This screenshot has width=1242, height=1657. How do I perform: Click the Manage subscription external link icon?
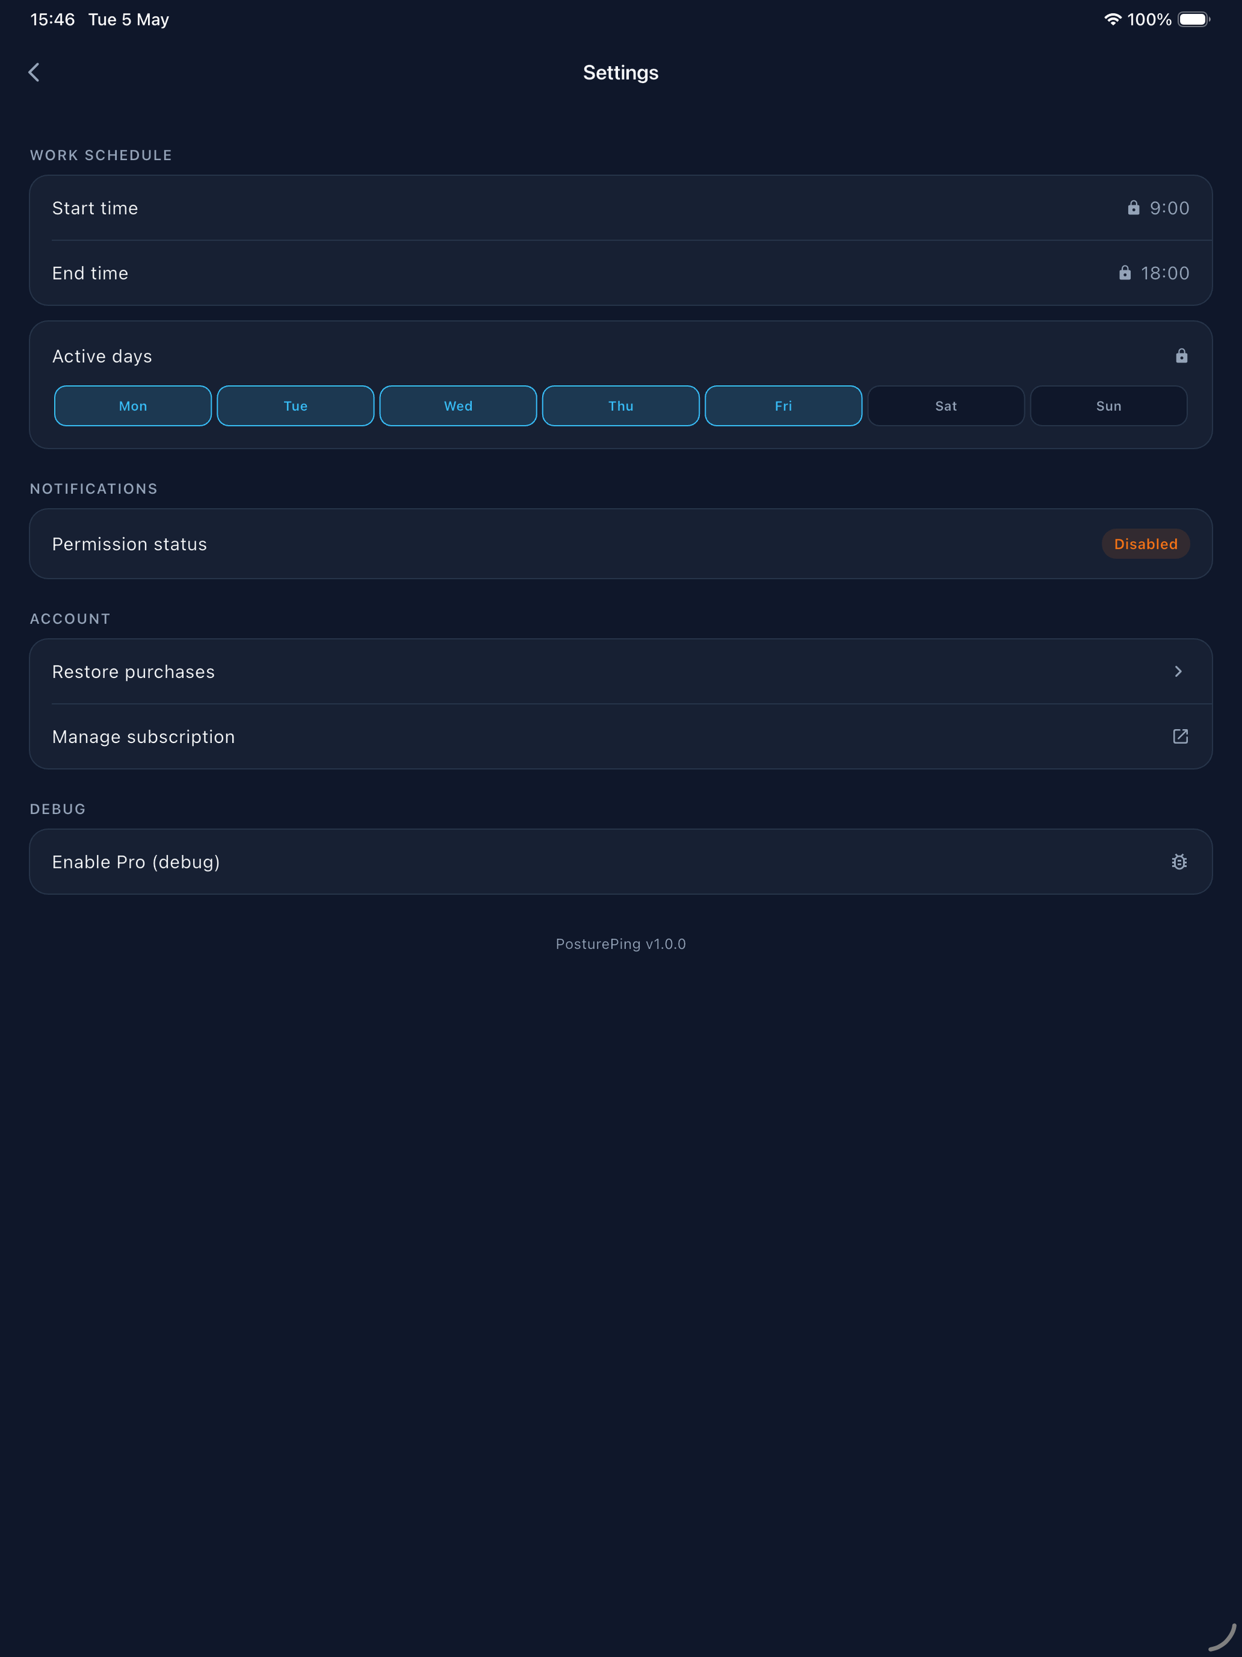(1180, 736)
